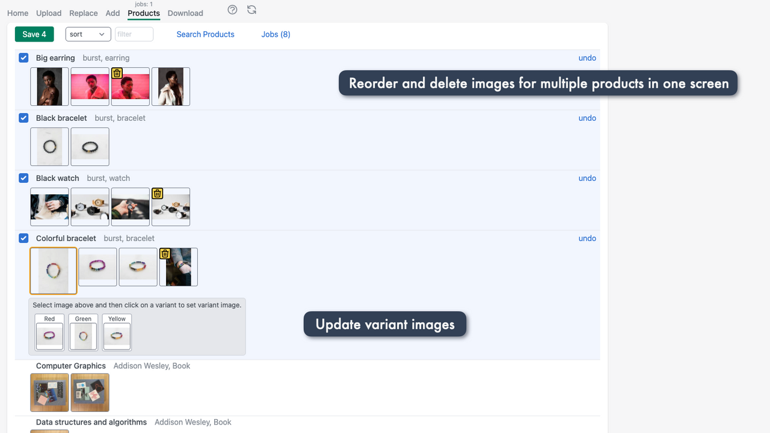
Task: Toggle the Black watch selection checkbox
Action: [23, 178]
